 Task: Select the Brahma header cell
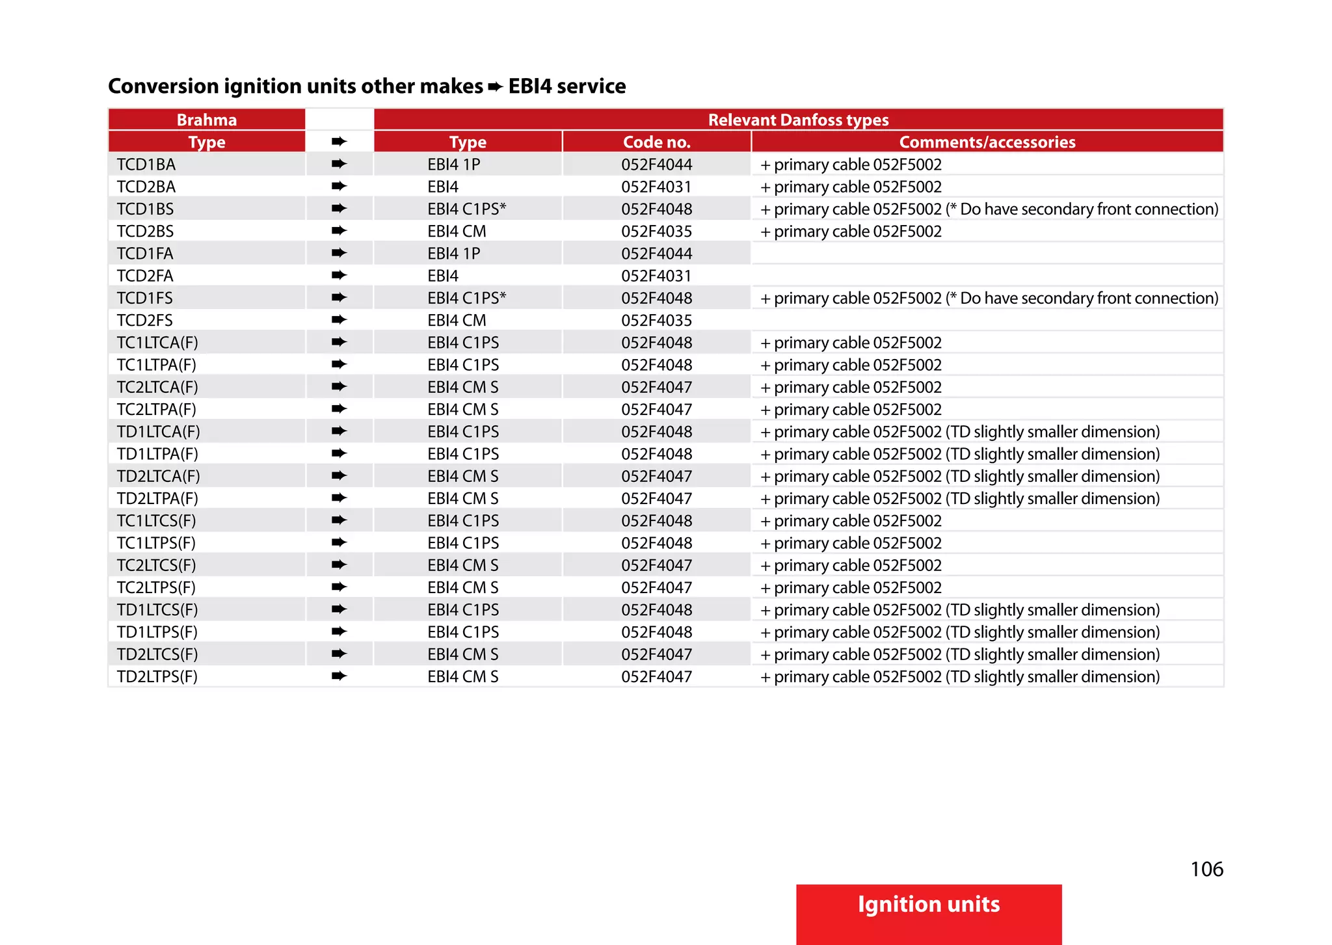coord(207,120)
